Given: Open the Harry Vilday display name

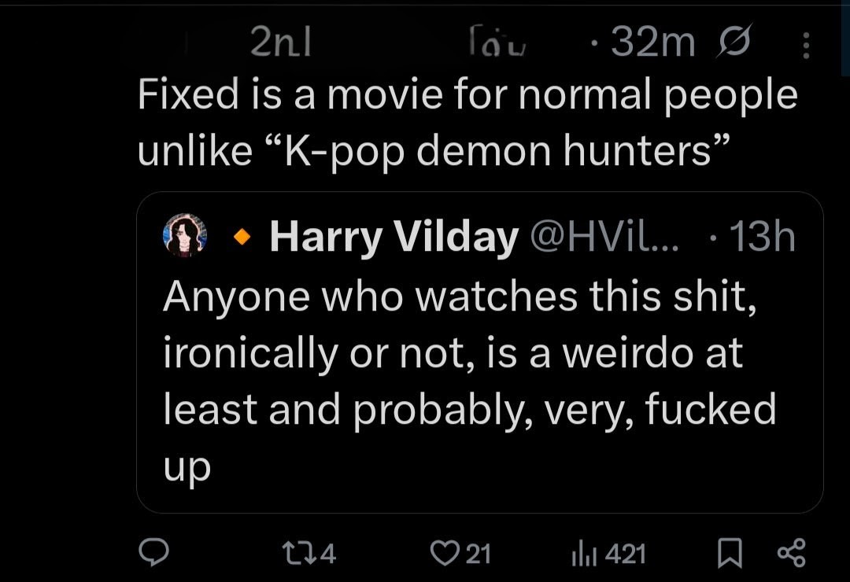Looking at the screenshot, I should coord(394,237).
